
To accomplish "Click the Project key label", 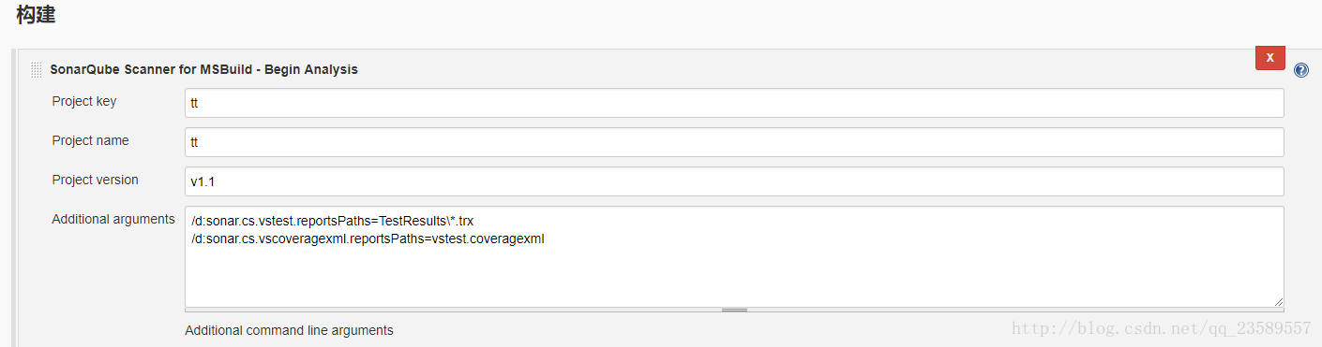I will pos(84,101).
